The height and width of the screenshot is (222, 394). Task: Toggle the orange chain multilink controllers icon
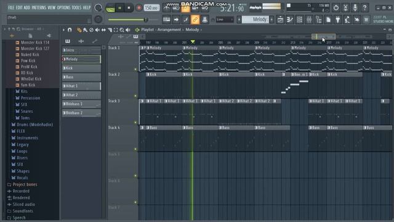[195, 19]
